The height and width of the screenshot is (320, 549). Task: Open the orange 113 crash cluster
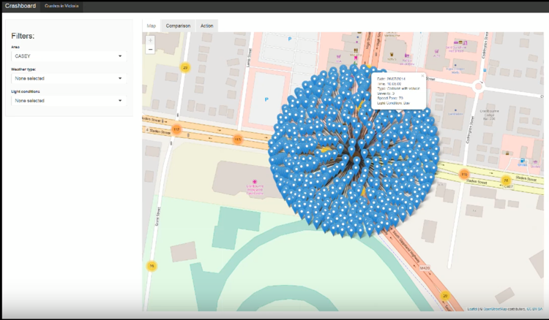[x=238, y=140]
